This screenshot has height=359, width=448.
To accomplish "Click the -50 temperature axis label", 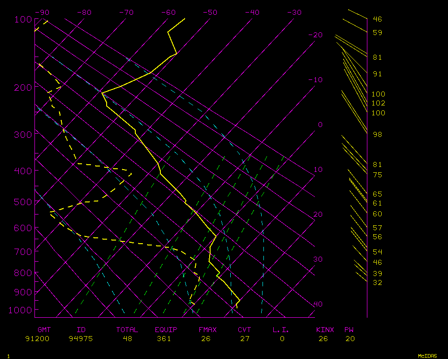I will 211,13.
